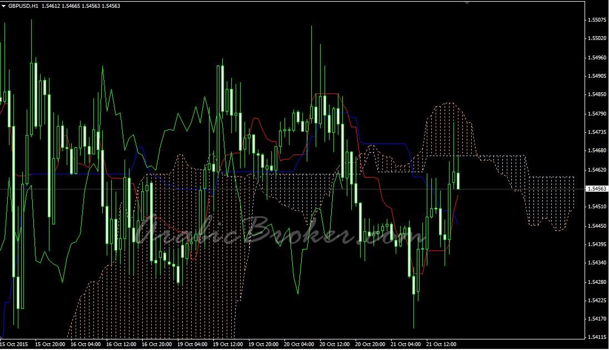Screen dimensions: 609x350
Task: Click the 1.54680 price axis label
Action: (x=597, y=151)
